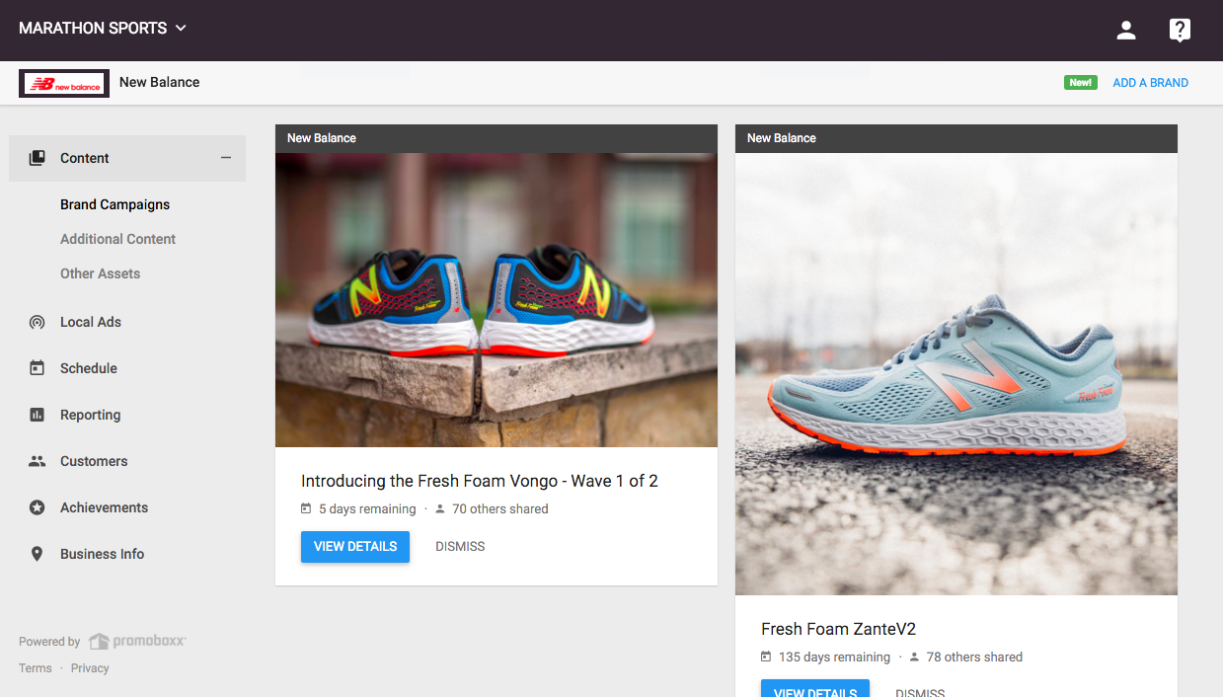1223x697 pixels.
Task: Click the Fresh Foam ZanteV2 title
Action: tap(839, 629)
